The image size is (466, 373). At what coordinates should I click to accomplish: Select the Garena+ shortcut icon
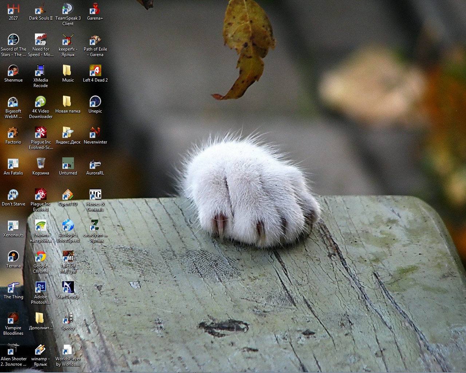[x=95, y=9]
